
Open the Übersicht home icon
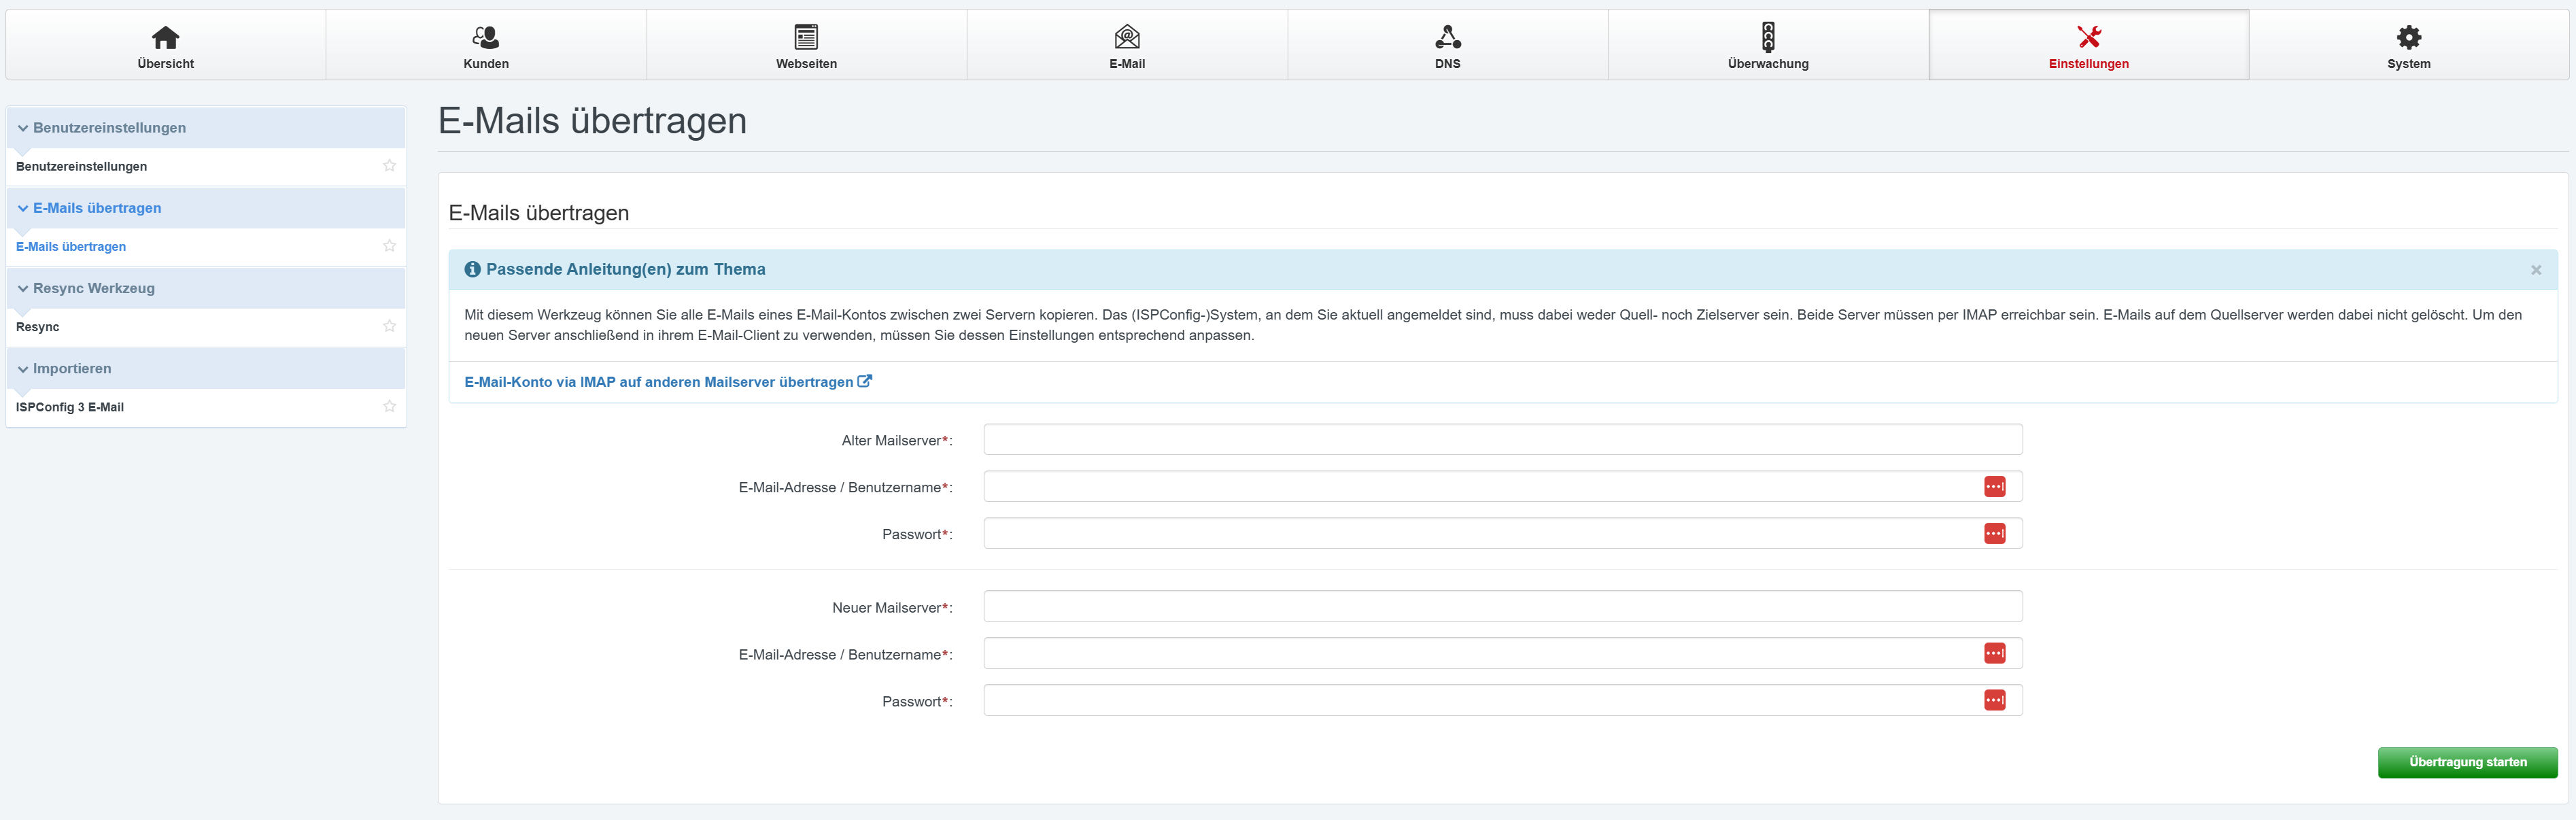click(x=165, y=37)
